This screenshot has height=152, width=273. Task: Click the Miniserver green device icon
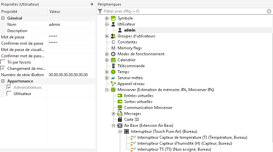113,90
